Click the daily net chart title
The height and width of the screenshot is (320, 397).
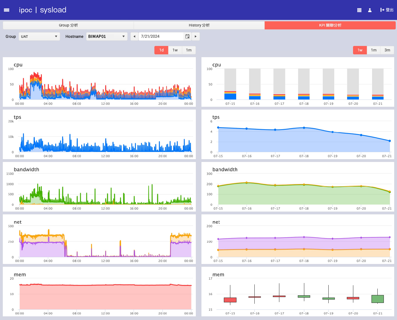[x=18, y=222]
